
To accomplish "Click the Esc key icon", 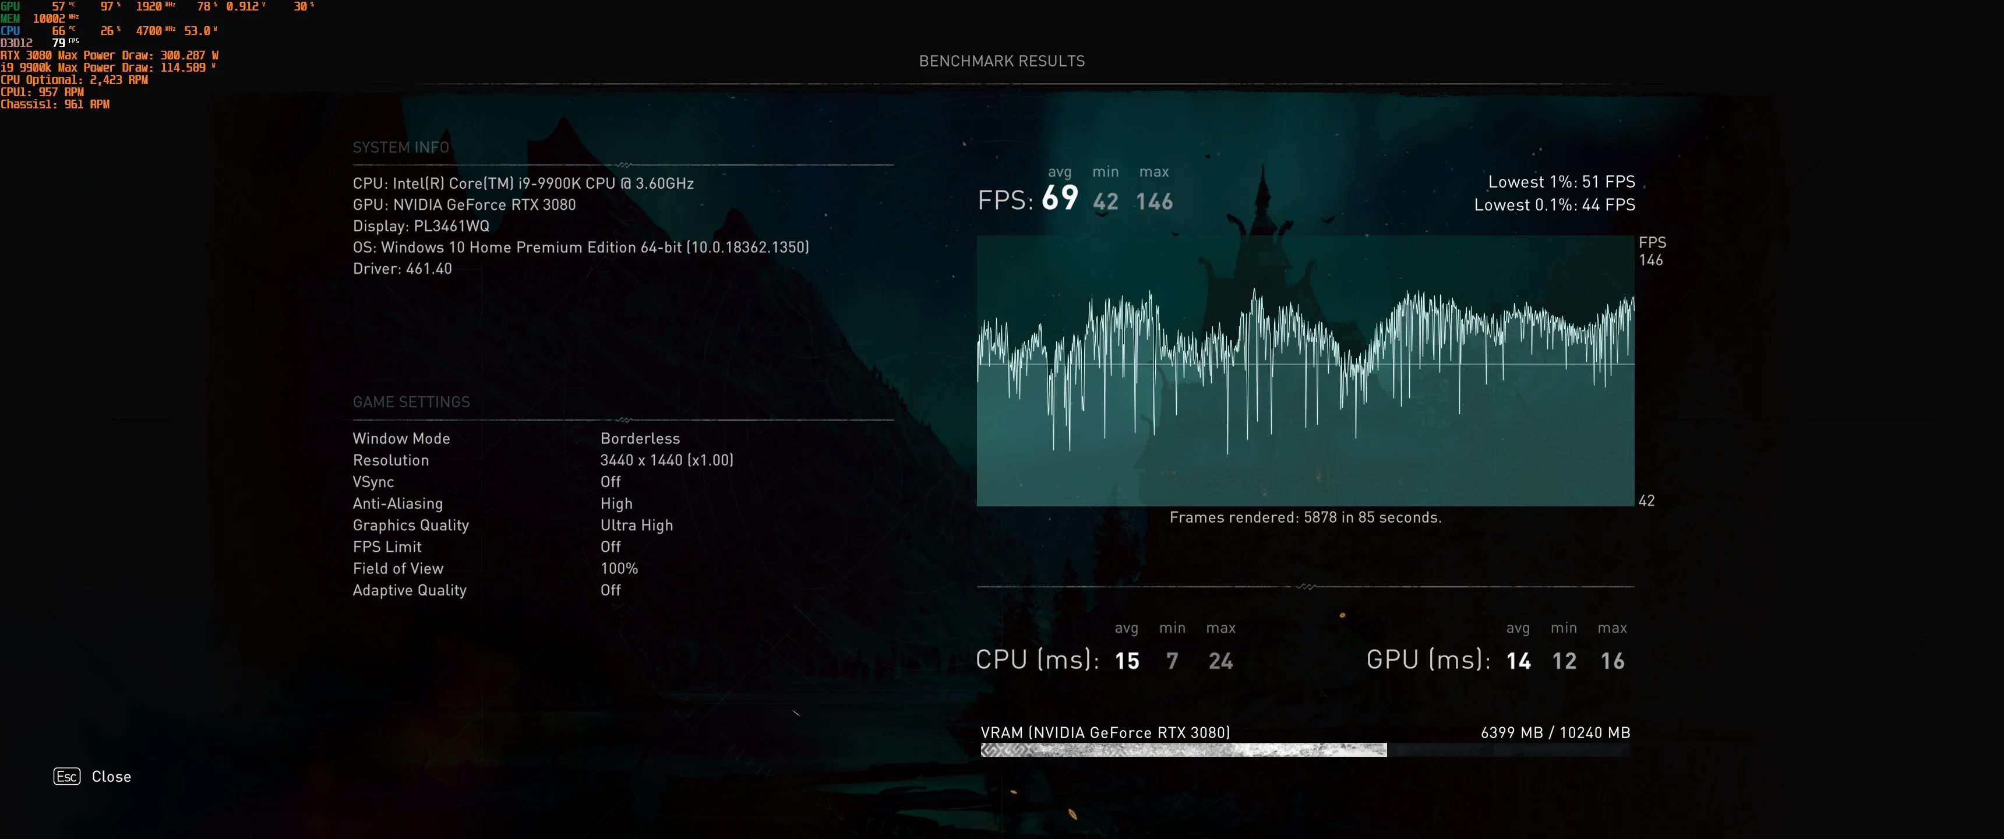I will tap(67, 776).
